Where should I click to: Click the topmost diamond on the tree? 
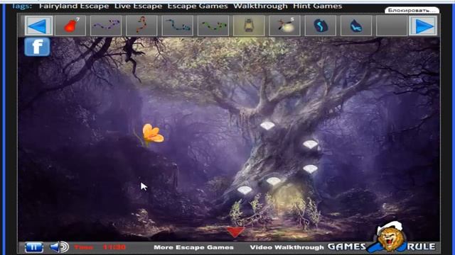pyautogui.click(x=267, y=125)
